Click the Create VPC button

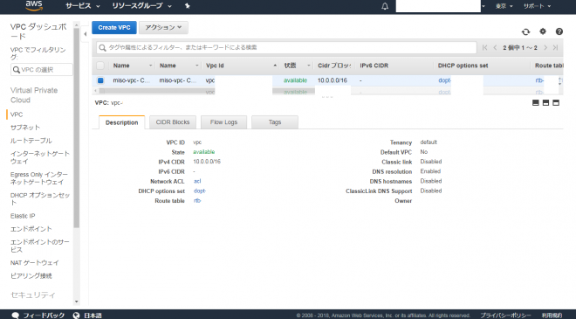(114, 28)
